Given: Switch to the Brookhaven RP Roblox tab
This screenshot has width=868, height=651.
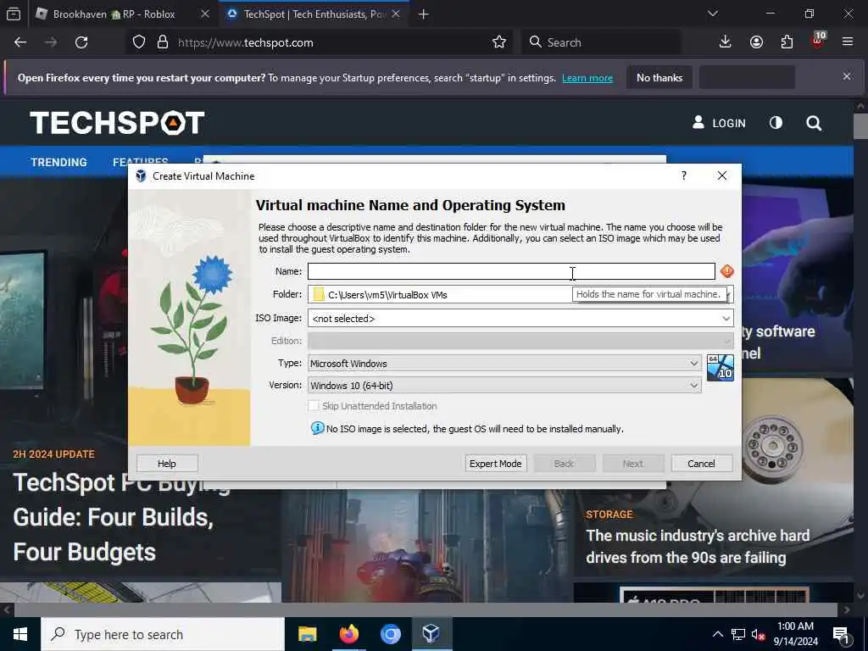Looking at the screenshot, I should click(114, 14).
